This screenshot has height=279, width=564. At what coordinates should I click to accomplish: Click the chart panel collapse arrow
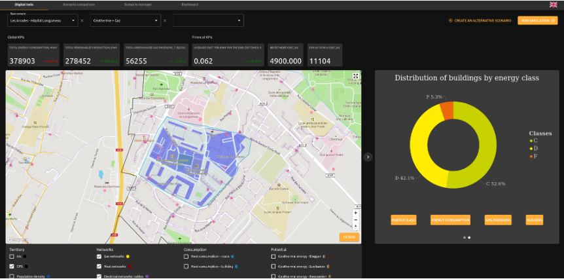click(368, 157)
